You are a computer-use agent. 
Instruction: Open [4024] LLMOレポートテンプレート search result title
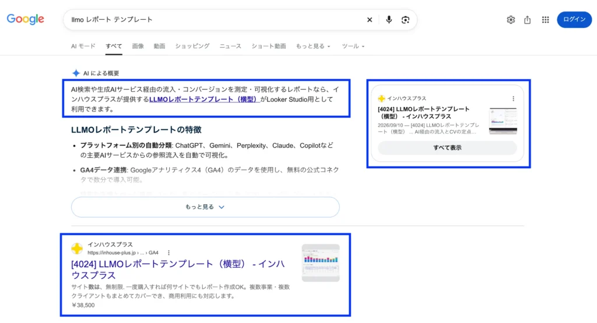point(178,269)
